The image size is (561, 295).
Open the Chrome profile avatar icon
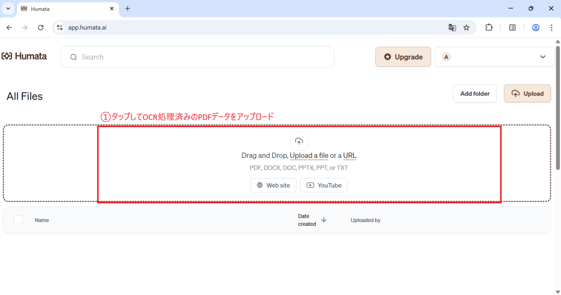[536, 27]
